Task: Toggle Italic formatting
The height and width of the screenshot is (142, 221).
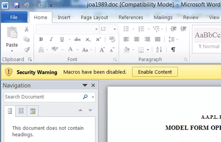Action: 51,39
